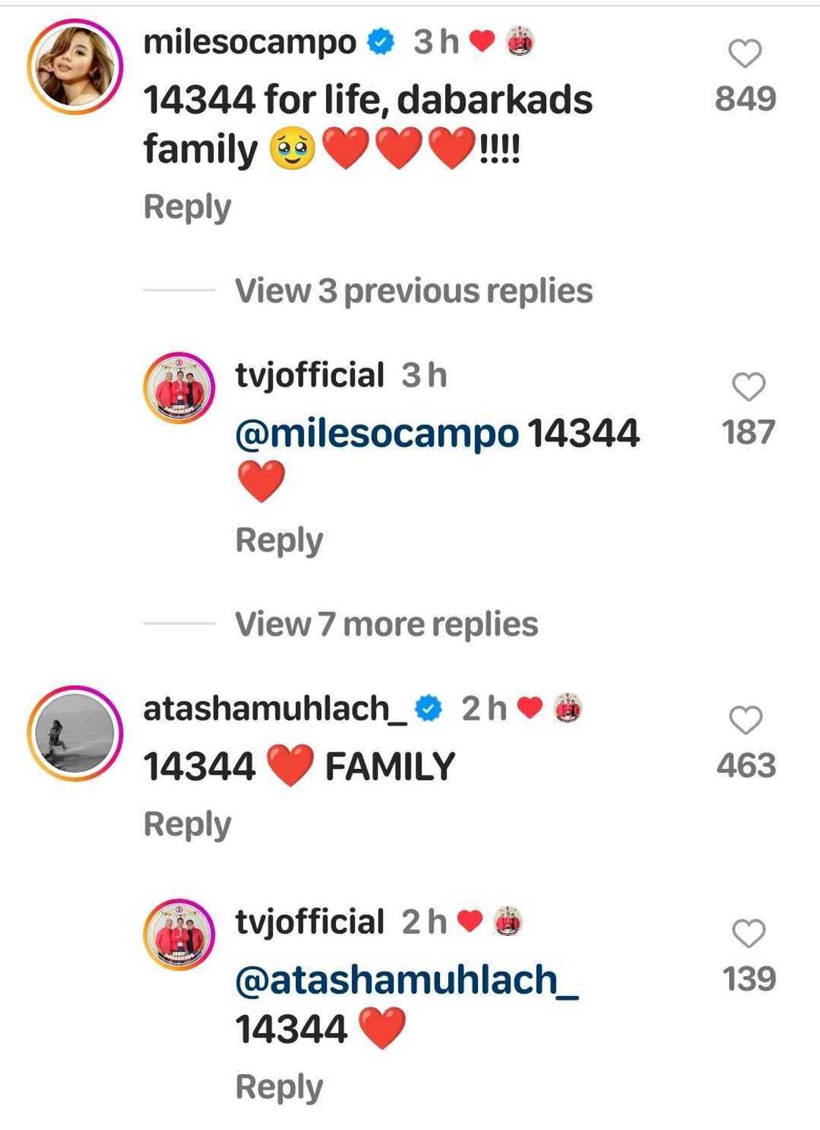Viewport: 820px width, 1130px height.
Task: Open the atashamuhlach_ username link
Action: tap(275, 709)
